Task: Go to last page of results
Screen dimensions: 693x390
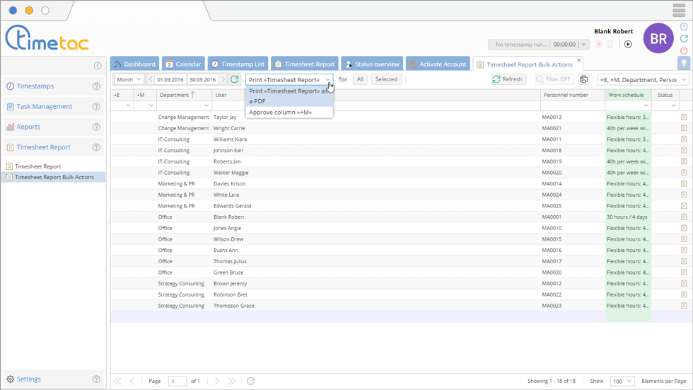Action: pyautogui.click(x=231, y=382)
